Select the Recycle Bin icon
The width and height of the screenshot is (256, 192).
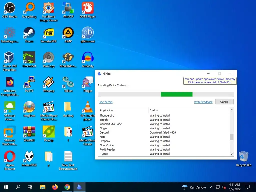point(243,159)
